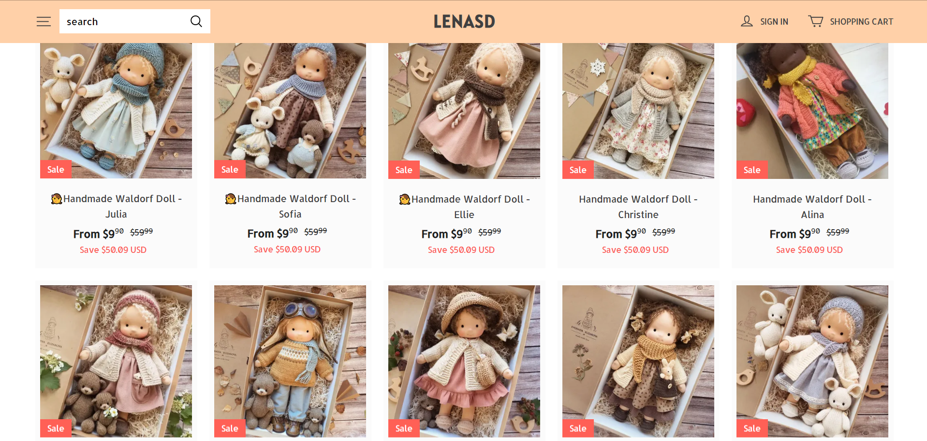Open Handmade Waldorf Doll - Christine title

(638, 207)
